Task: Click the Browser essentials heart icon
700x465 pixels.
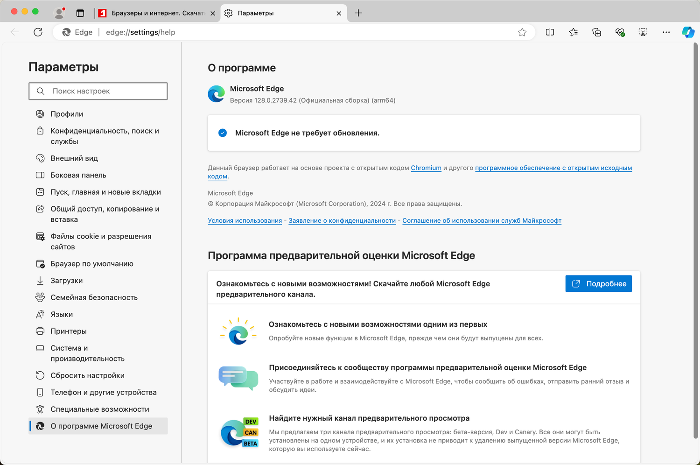Action: [620, 32]
